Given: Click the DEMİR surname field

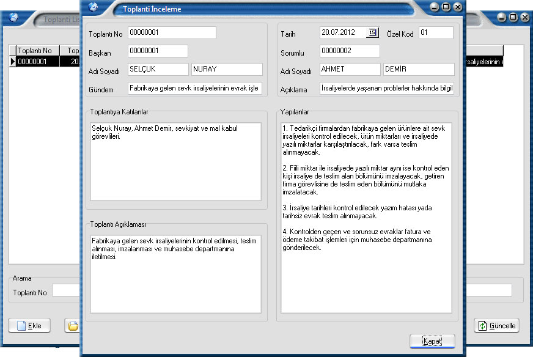Looking at the screenshot, I should (419, 69).
